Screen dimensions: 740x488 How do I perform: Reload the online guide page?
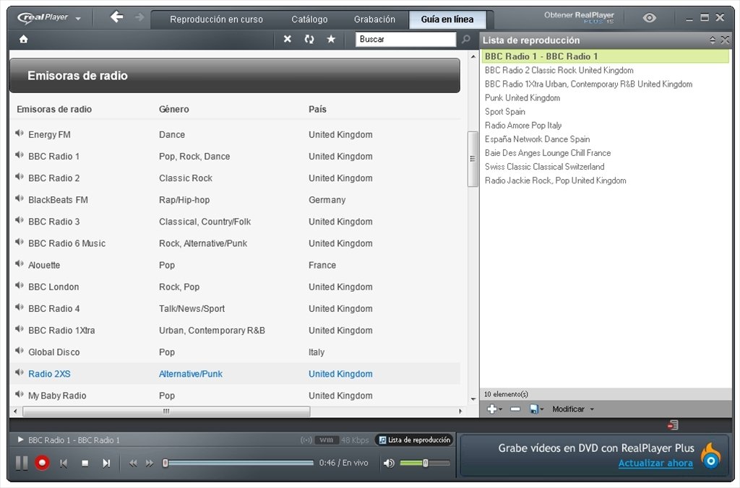(x=309, y=39)
